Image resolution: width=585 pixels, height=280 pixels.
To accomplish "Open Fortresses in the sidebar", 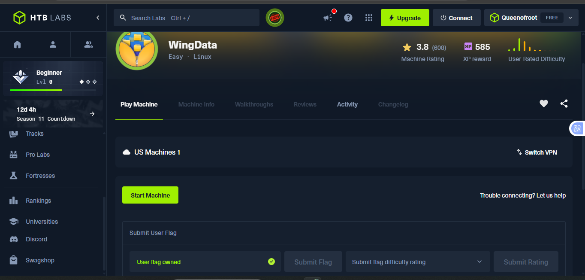I will [x=40, y=176].
